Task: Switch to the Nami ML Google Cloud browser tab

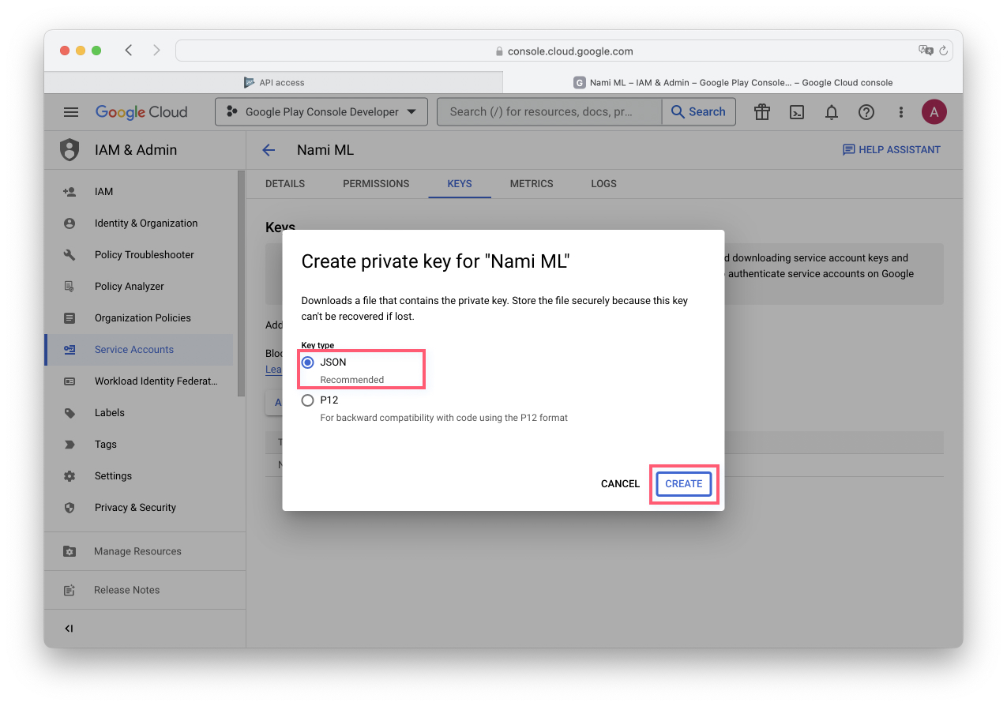Action: pos(733,82)
